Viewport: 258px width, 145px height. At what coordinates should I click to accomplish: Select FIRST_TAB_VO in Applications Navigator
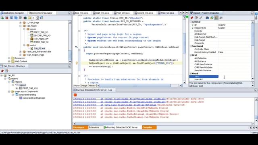tap(41, 32)
